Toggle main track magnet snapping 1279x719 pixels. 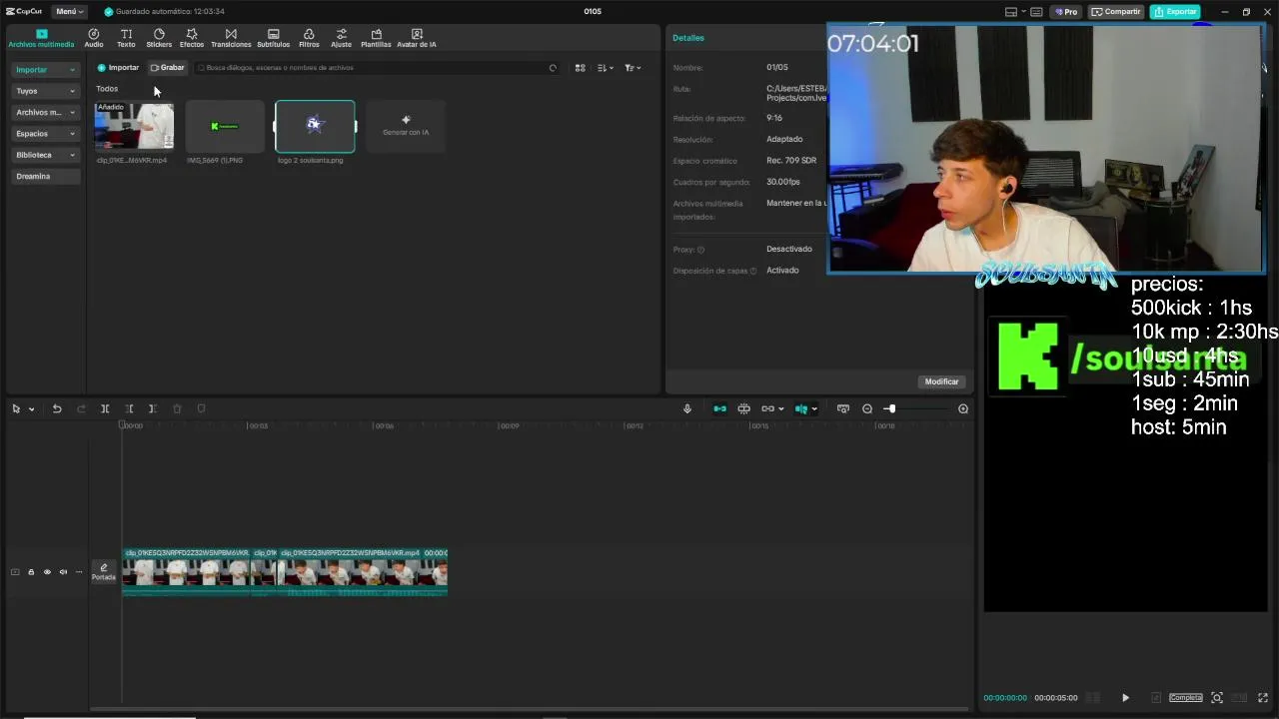click(x=719, y=408)
